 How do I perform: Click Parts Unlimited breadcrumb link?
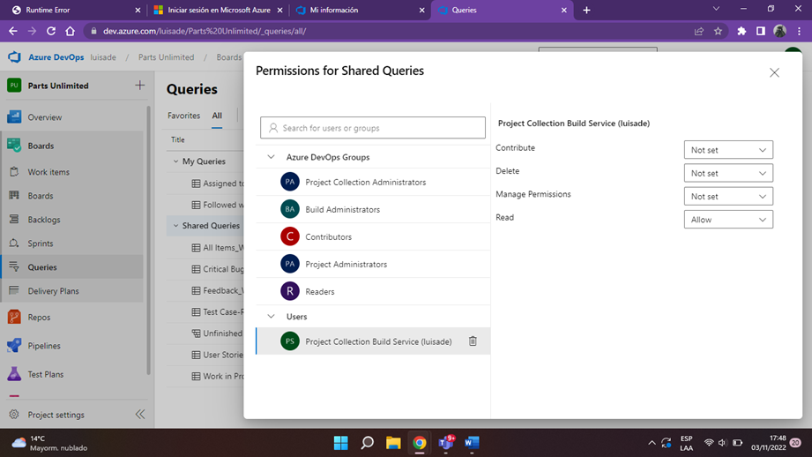[x=166, y=57]
